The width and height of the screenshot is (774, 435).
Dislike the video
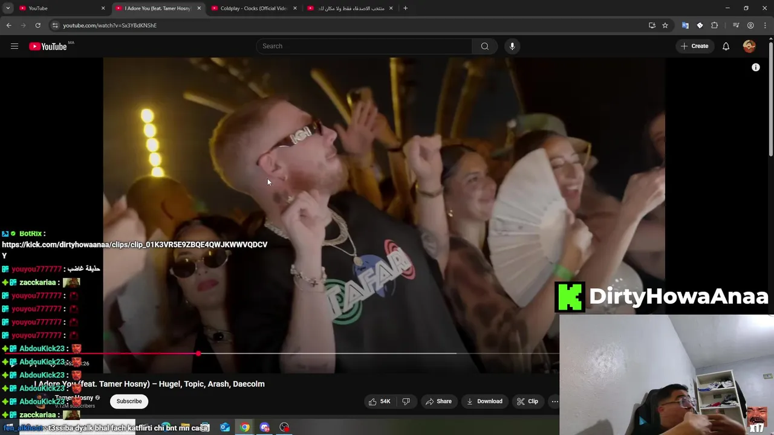click(x=406, y=401)
